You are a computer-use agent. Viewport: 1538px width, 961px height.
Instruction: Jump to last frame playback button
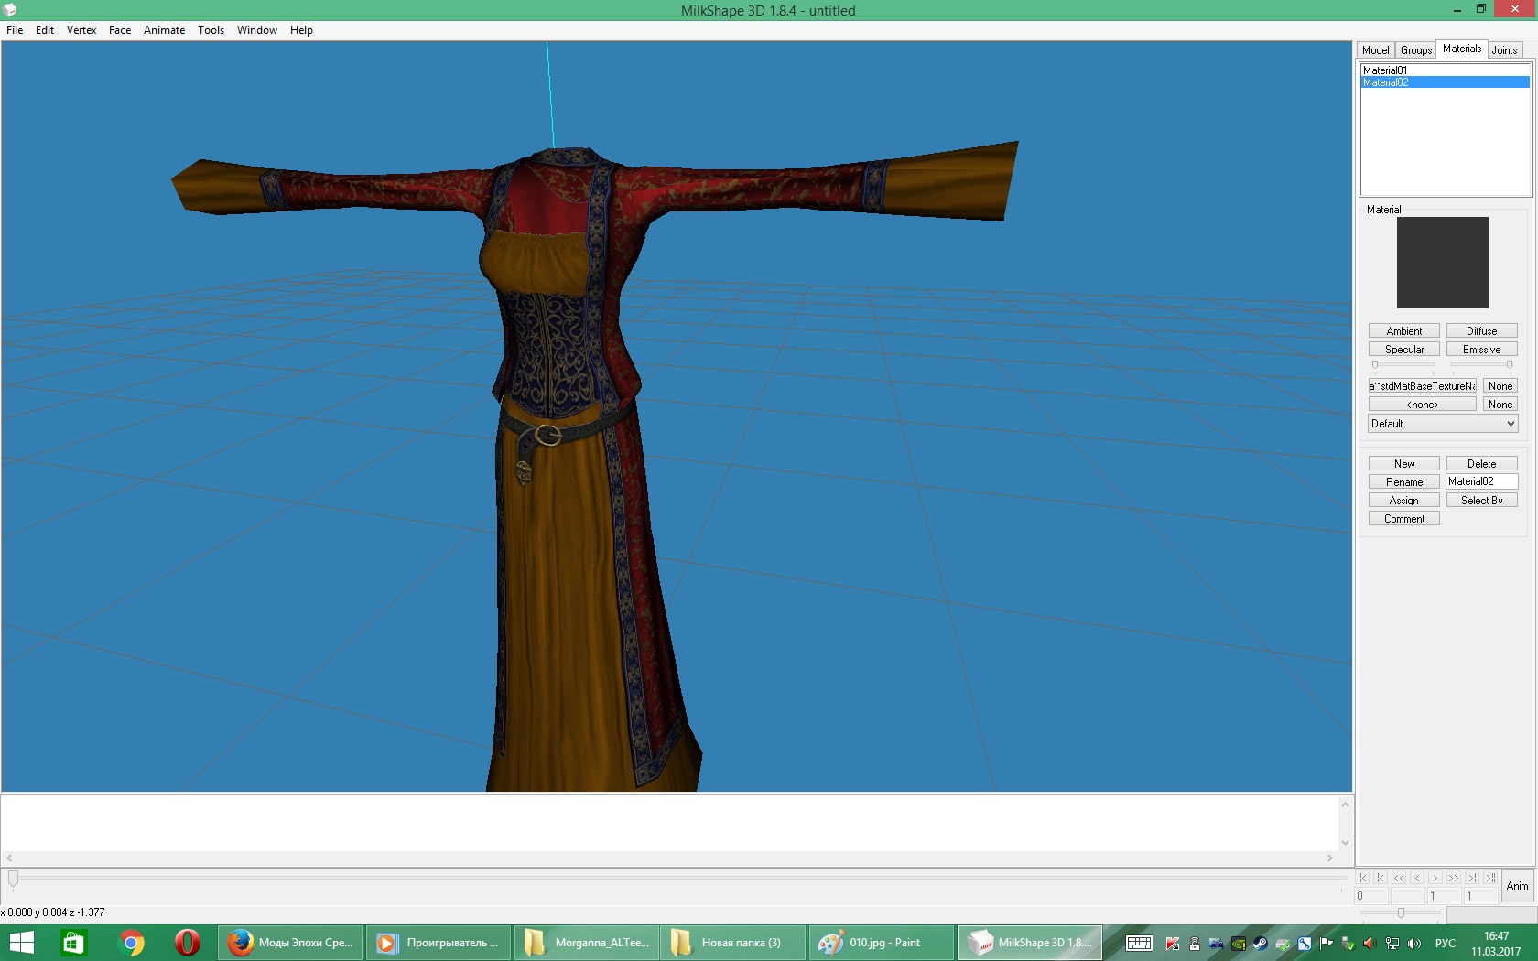[x=1490, y=878]
